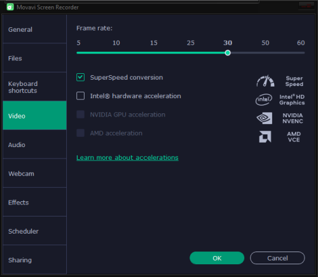318x277 pixels.
Task: Click the 30 frame rate label
Action: tap(228, 43)
